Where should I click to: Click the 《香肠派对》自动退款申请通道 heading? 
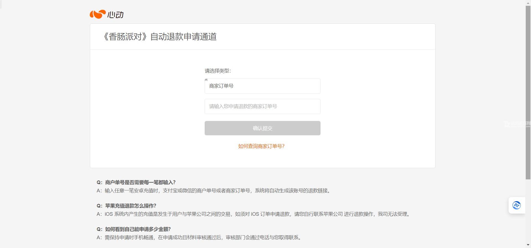click(159, 37)
